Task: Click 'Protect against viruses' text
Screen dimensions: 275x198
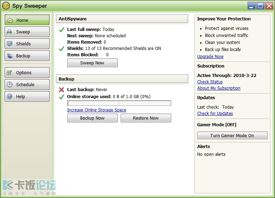Action: point(226,28)
